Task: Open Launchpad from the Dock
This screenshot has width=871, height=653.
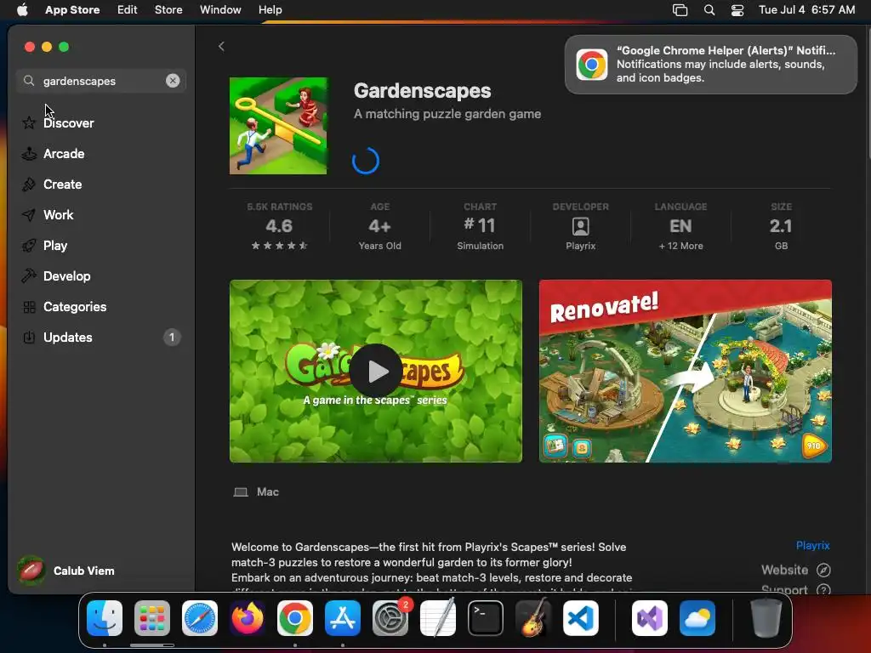Action: click(x=152, y=618)
